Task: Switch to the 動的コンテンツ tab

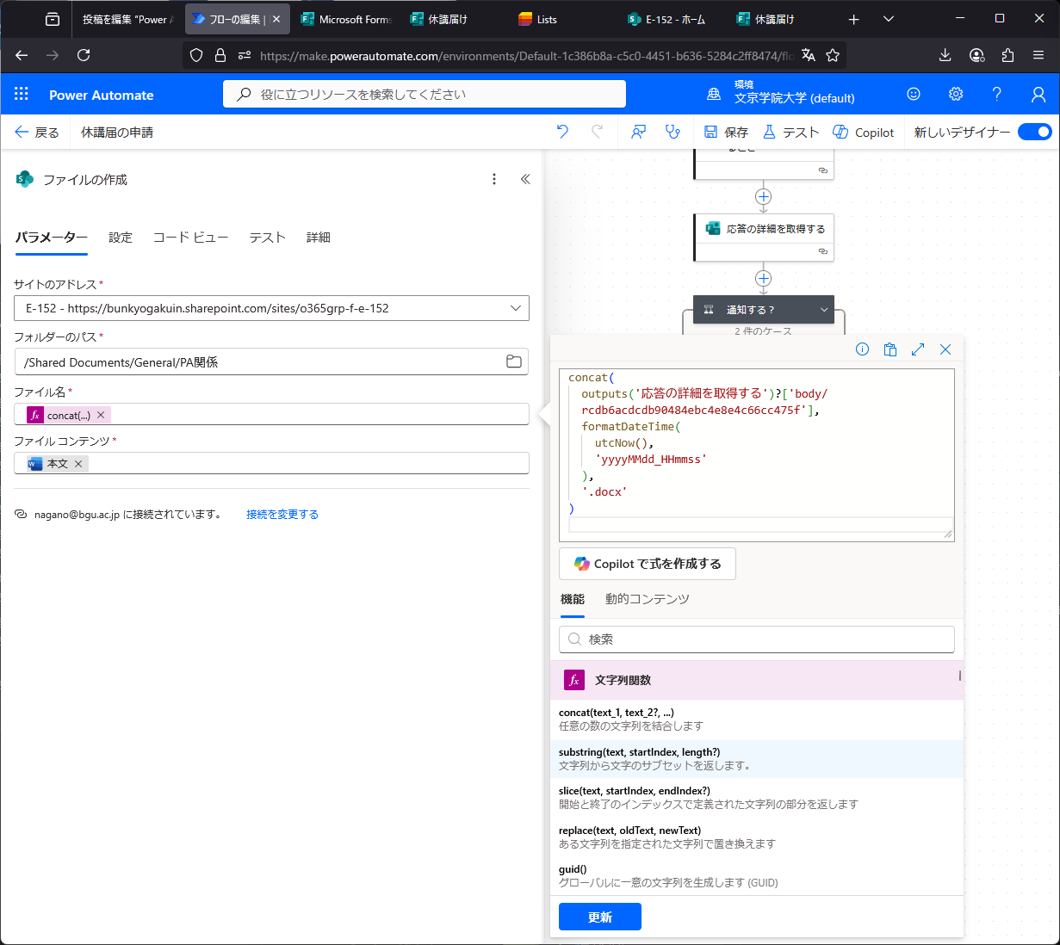Action: 647,599
